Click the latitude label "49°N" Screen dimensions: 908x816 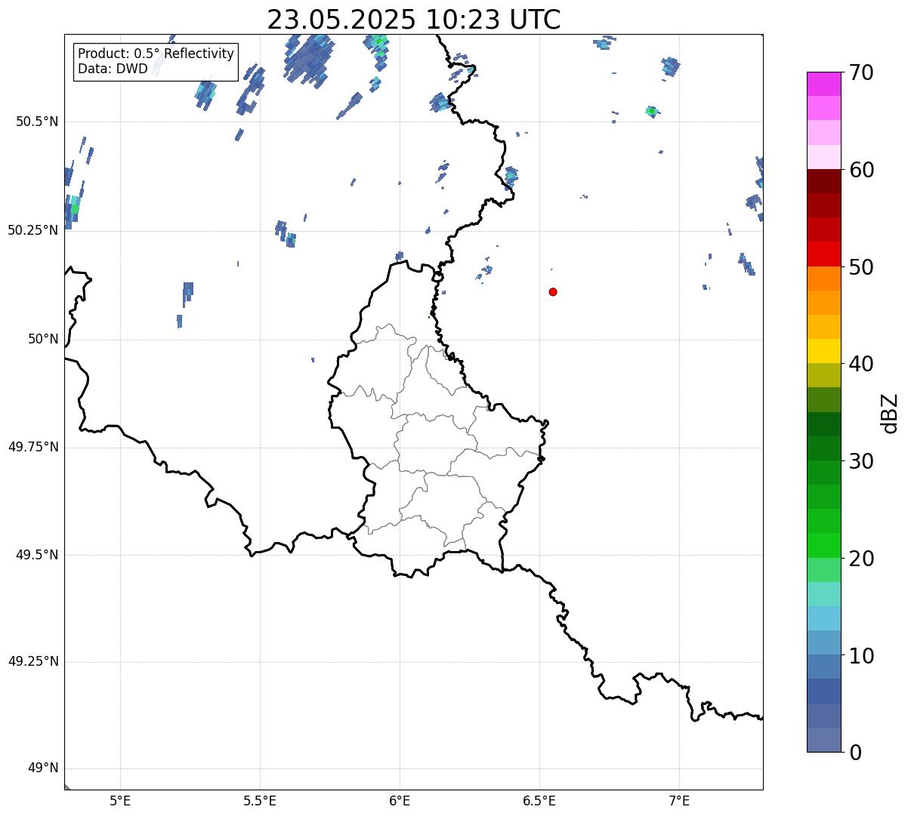(43, 768)
